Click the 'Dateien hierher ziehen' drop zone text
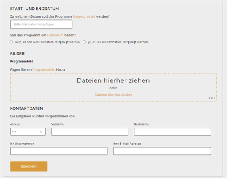Viewport: 227px width, 179px height. (113, 80)
